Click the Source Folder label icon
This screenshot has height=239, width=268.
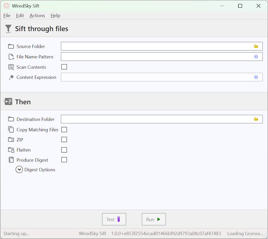click(11, 46)
